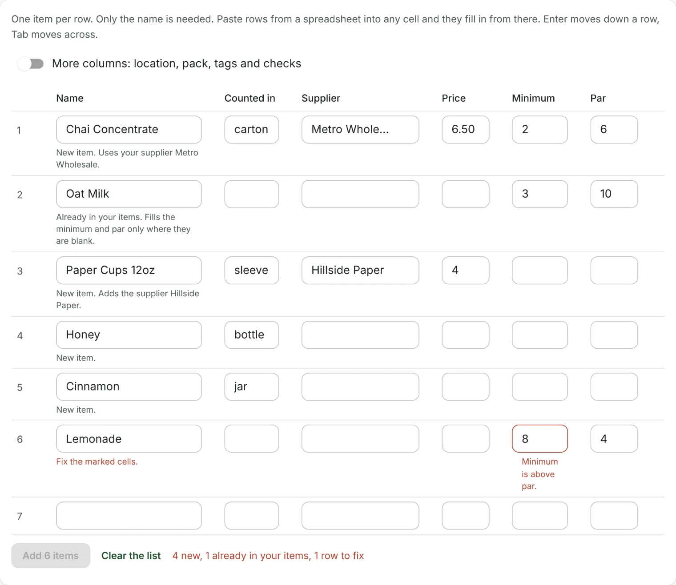Select the row 7 supplier field
The image size is (676, 585).
tap(360, 516)
